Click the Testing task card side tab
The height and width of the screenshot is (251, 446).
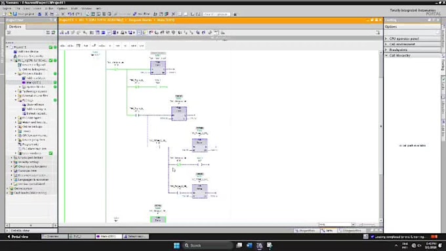pyautogui.click(x=443, y=64)
